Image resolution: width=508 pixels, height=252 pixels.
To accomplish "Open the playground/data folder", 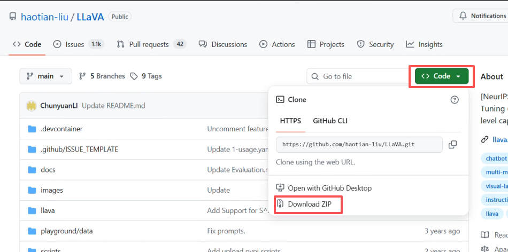I will pos(67,231).
